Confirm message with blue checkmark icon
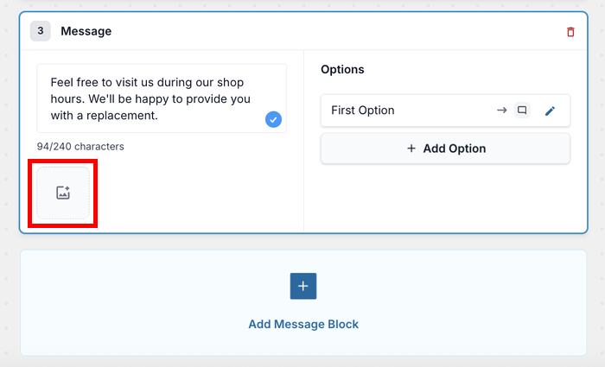605x367 pixels. click(273, 119)
